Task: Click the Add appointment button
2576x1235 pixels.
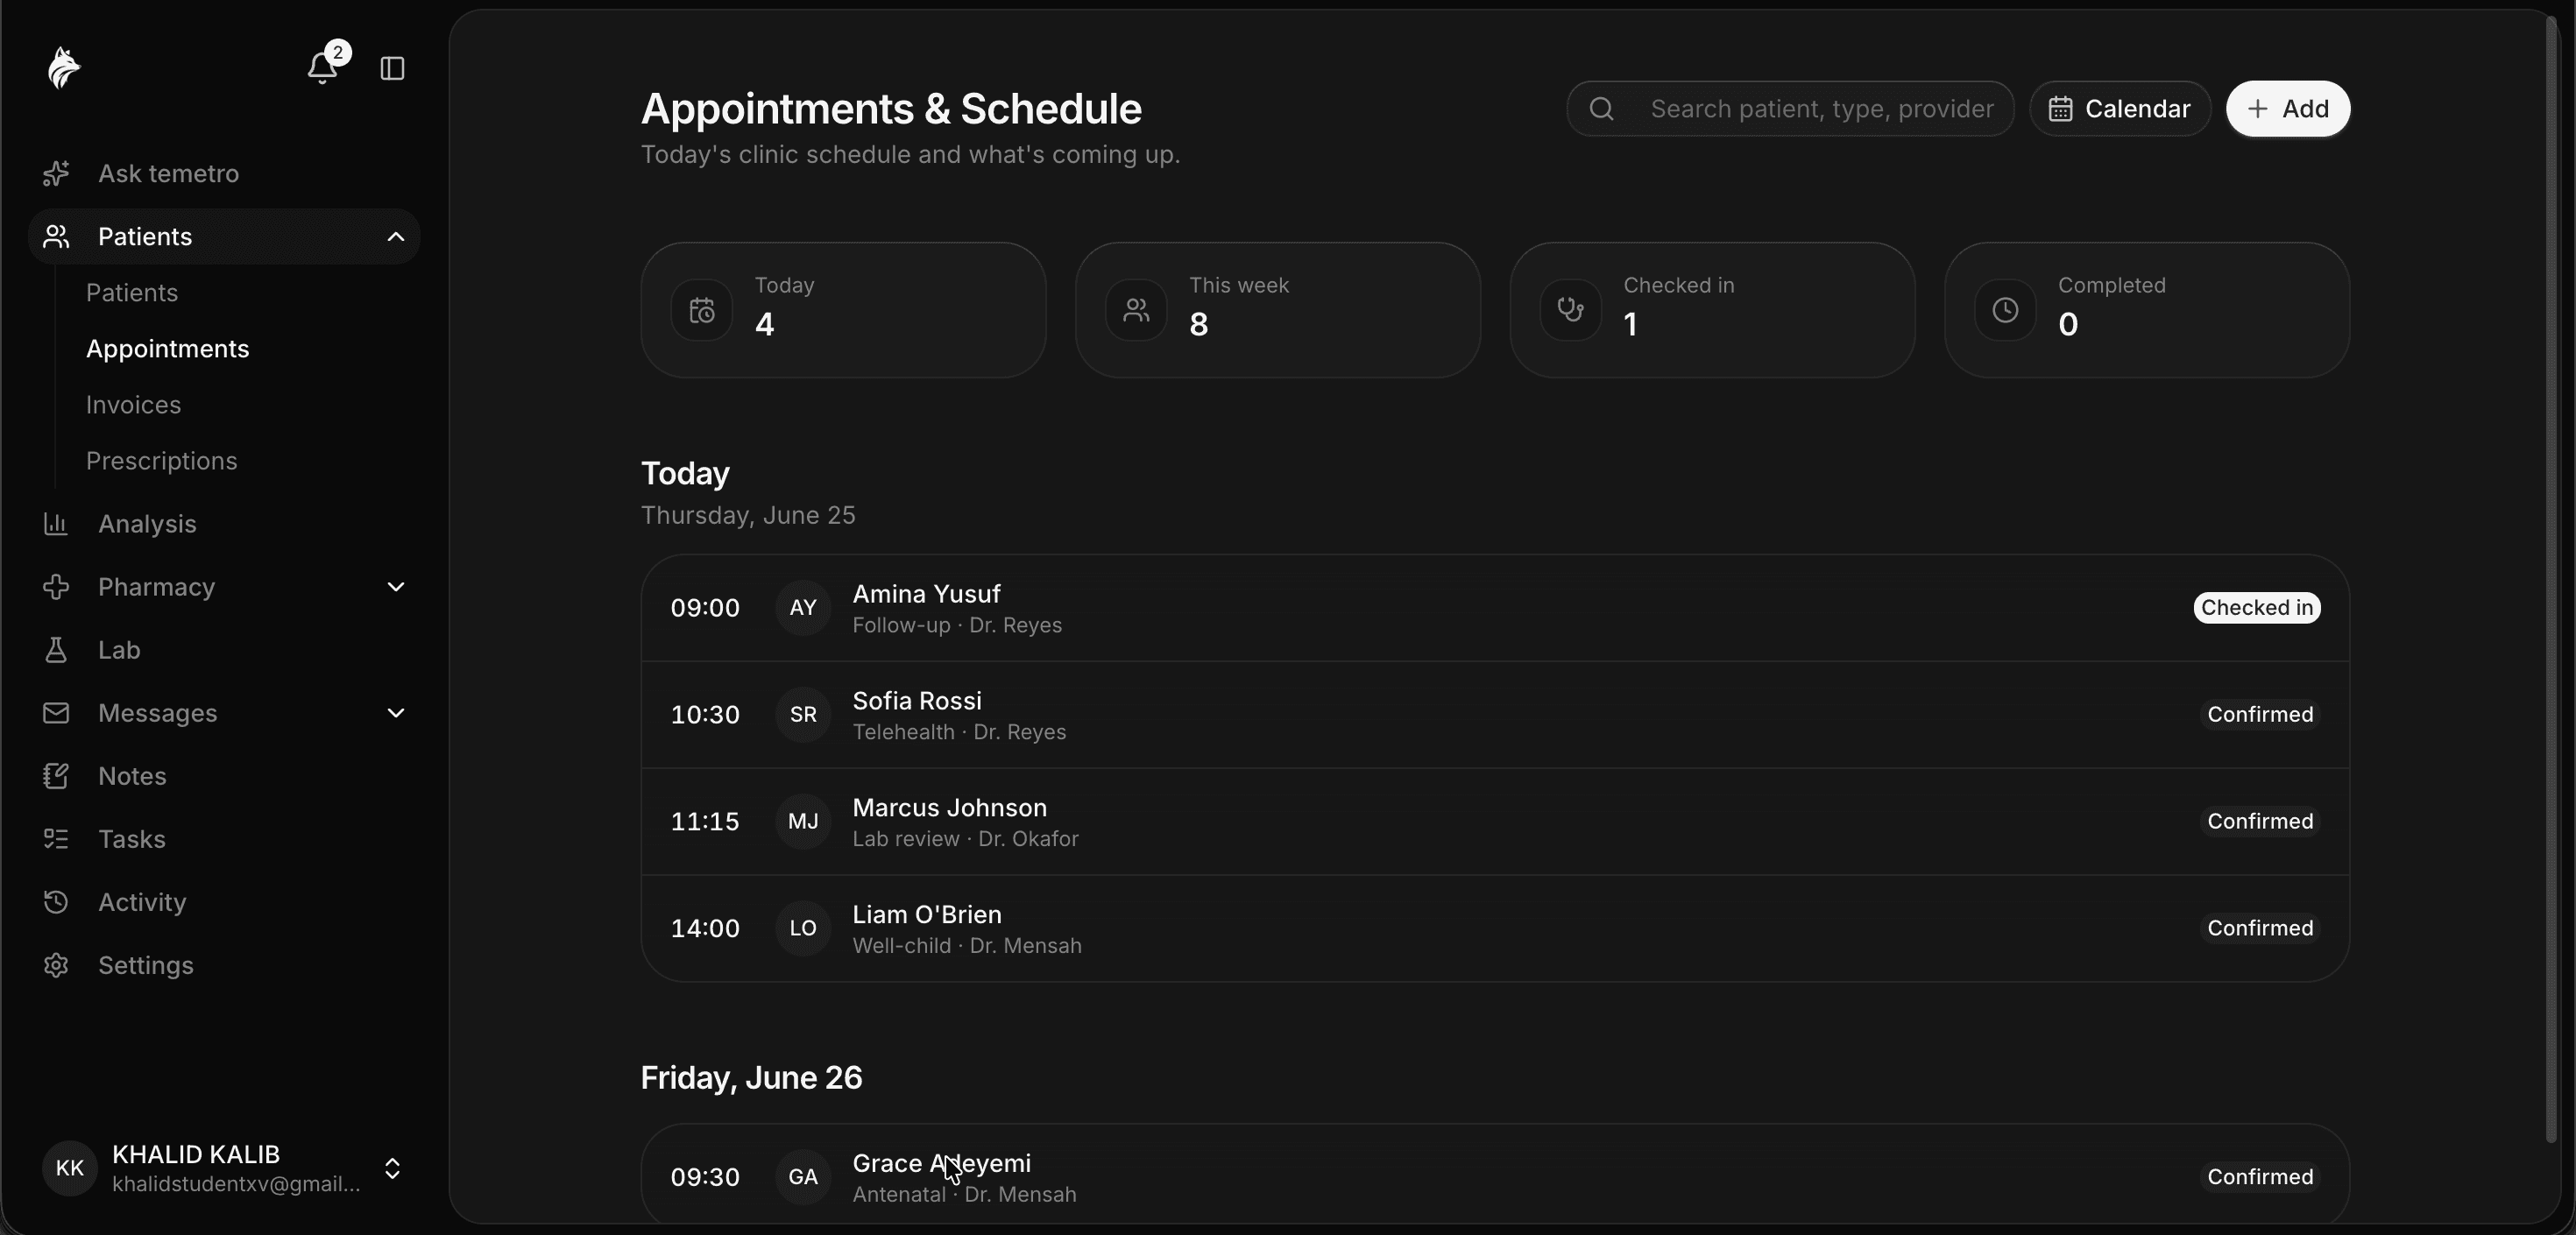Action: pyautogui.click(x=2288, y=108)
